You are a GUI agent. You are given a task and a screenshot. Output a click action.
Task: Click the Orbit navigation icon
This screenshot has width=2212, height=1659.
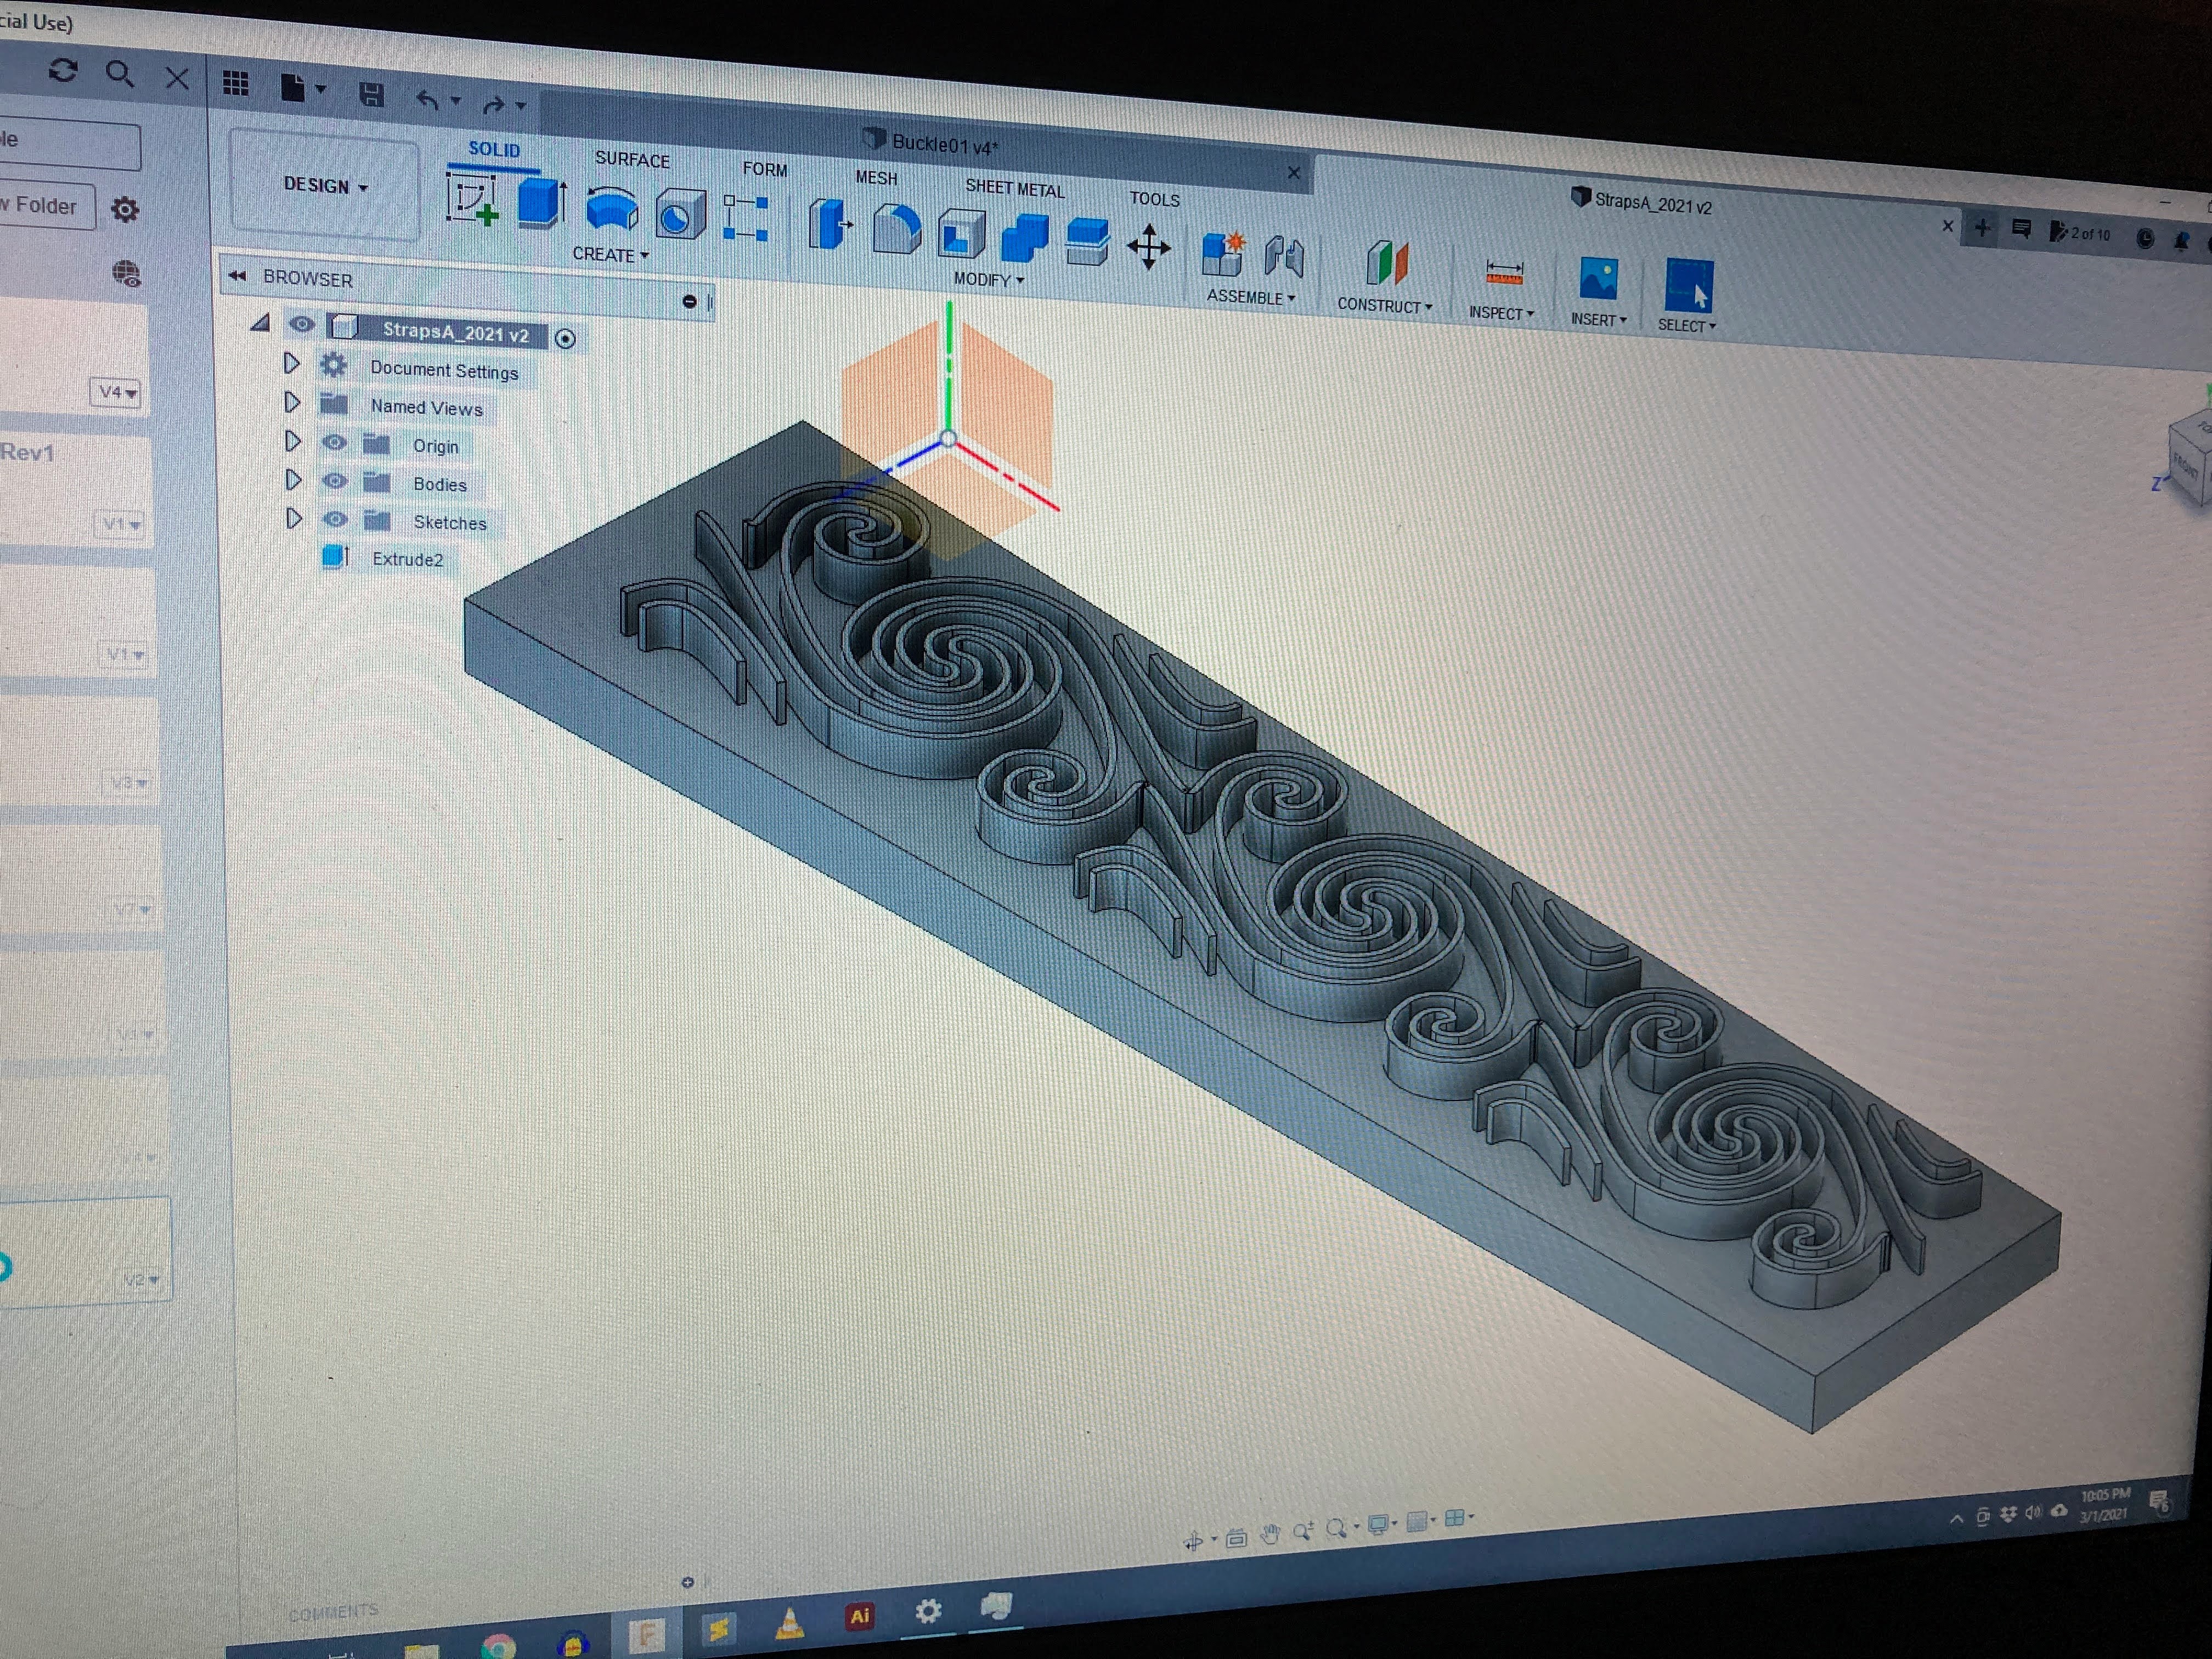[1193, 1541]
